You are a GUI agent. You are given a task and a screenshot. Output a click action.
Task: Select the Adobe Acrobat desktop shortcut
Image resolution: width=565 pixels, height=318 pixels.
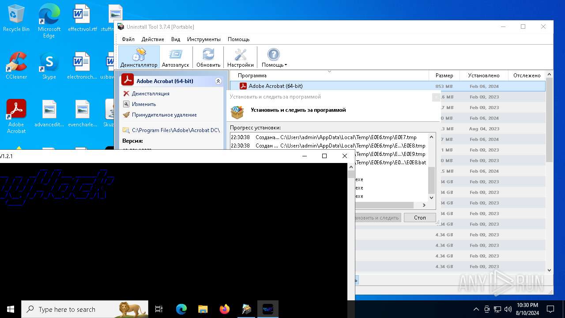pos(16,117)
